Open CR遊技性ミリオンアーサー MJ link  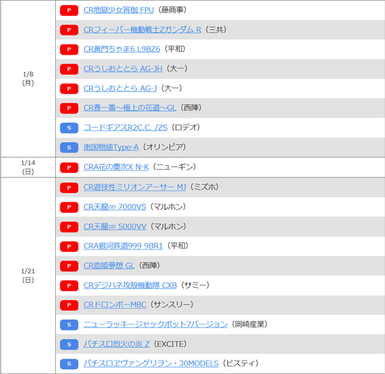135,188
